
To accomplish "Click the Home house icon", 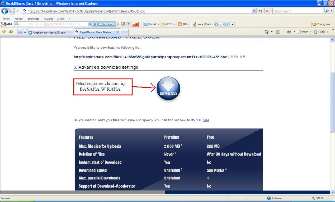I will 266,32.
